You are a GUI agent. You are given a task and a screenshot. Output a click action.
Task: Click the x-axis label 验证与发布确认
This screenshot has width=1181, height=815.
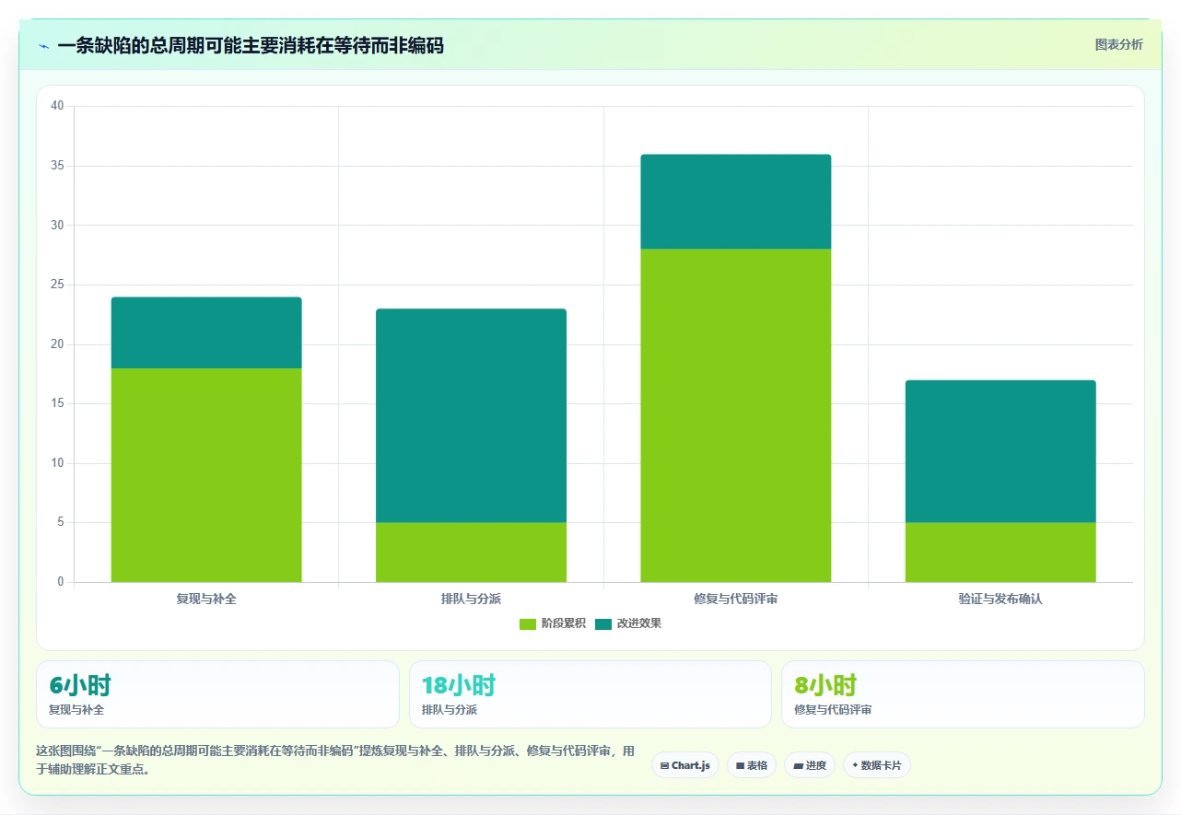(1000, 599)
